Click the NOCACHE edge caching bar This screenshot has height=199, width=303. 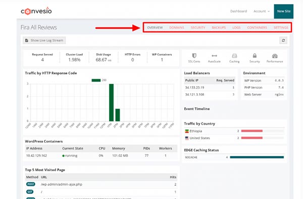pos(257,157)
